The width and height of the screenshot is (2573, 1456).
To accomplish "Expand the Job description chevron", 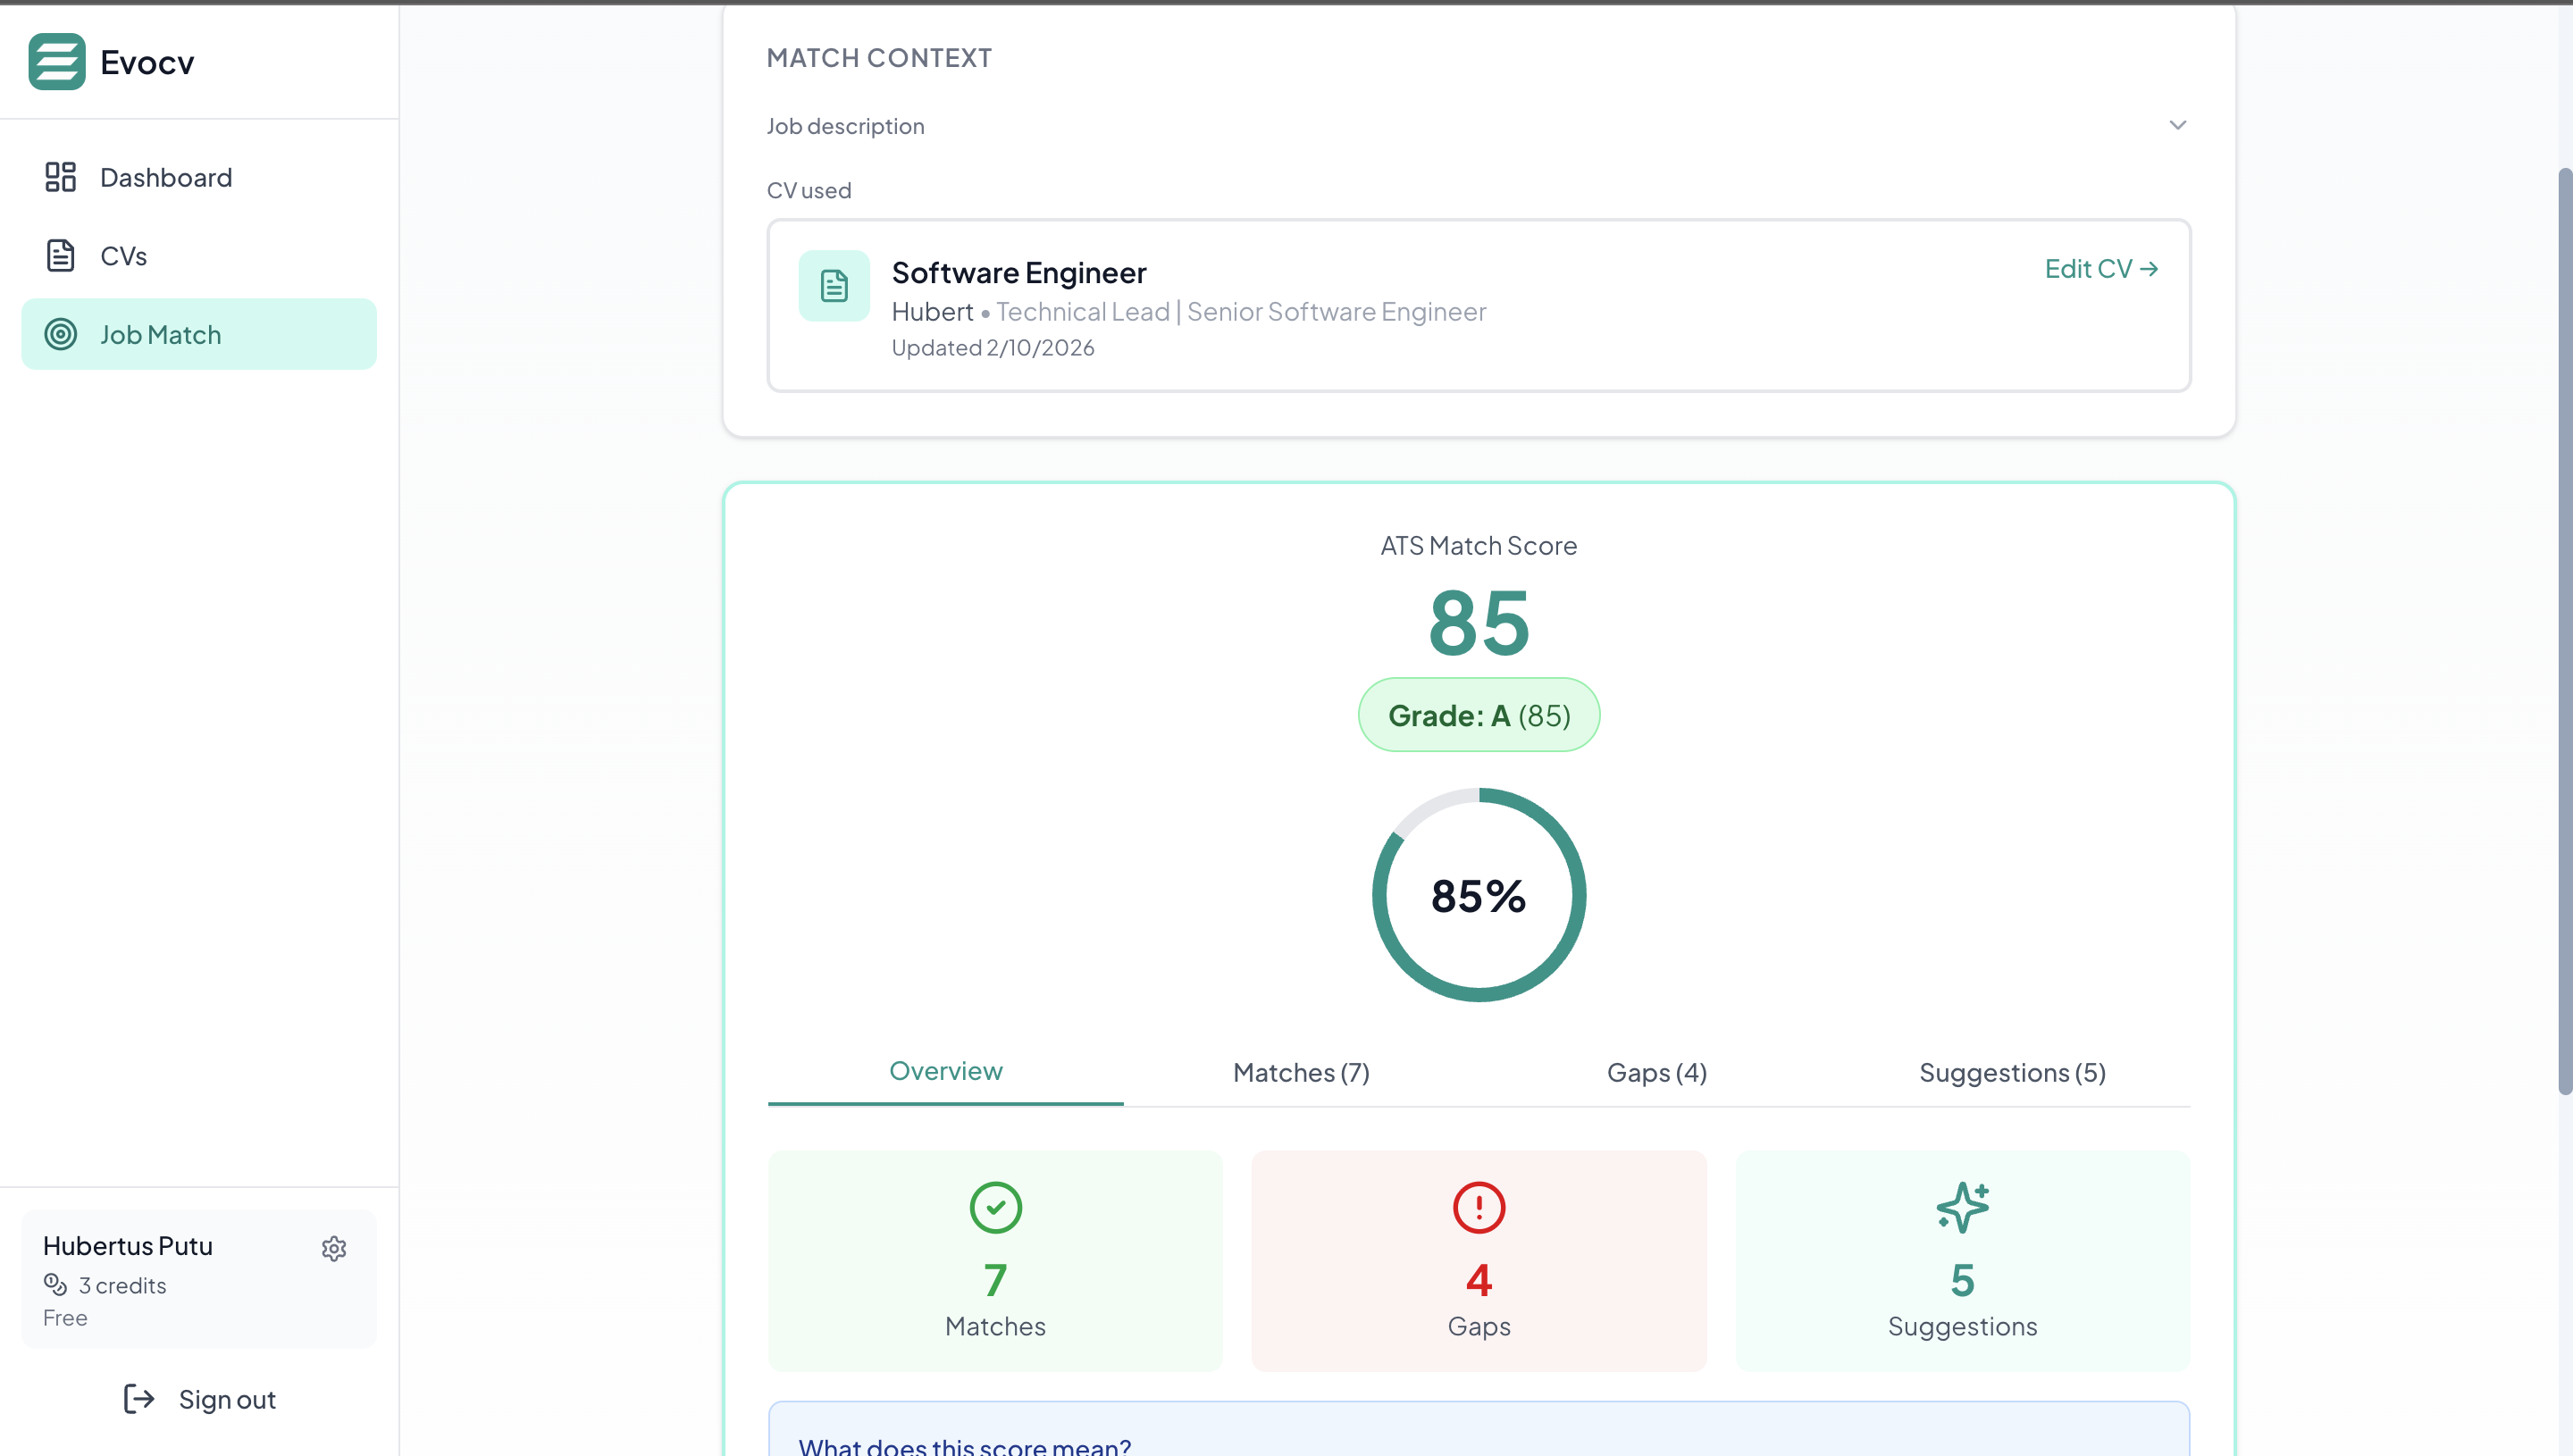I will pos(2177,125).
